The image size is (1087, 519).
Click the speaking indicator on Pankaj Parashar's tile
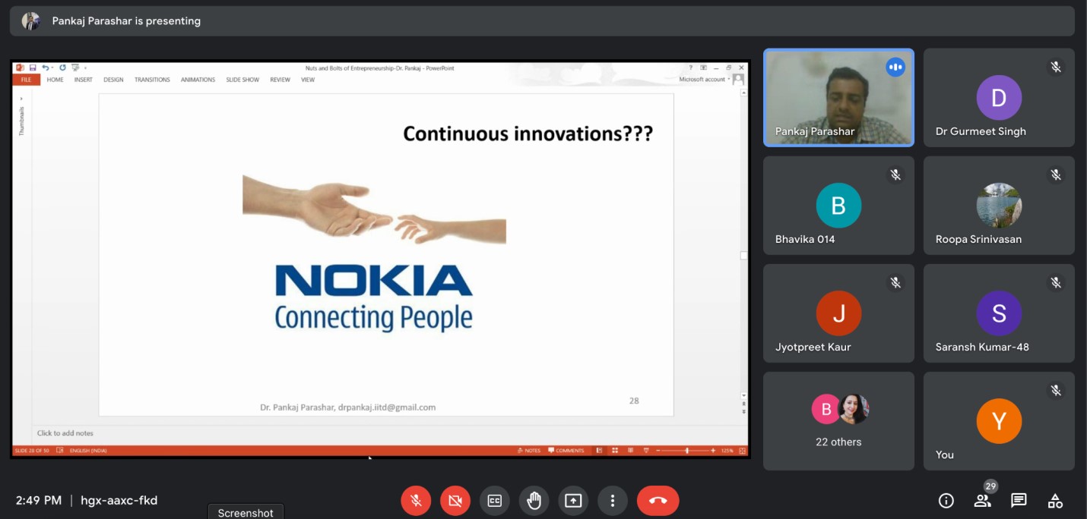point(895,68)
